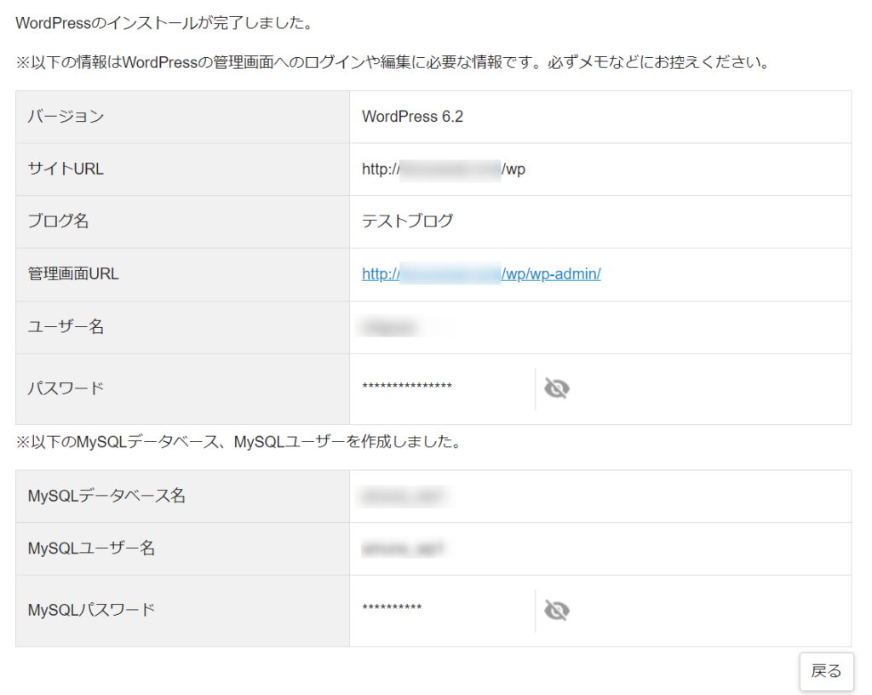The image size is (872, 695).
Task: Click the WordPressのインストールが完了しました message
Action: coord(166,23)
